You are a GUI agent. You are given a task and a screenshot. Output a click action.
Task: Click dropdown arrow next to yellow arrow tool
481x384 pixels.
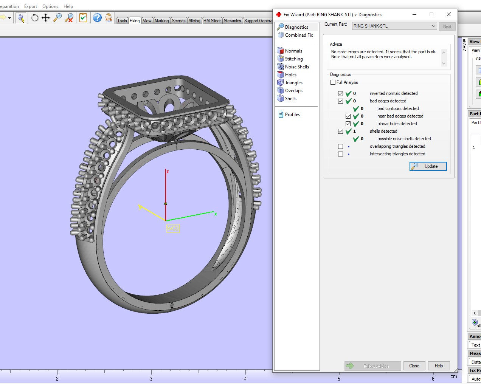click(x=9, y=18)
